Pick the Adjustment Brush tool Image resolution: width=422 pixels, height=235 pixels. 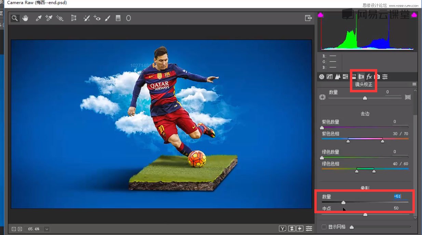tap(108, 18)
